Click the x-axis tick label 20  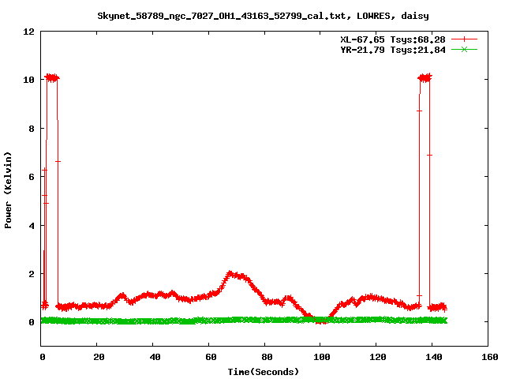[x=99, y=357]
